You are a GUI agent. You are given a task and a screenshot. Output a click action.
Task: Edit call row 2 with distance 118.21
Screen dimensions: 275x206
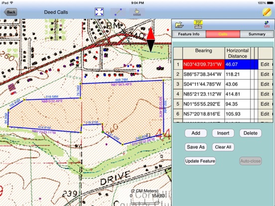265,74
